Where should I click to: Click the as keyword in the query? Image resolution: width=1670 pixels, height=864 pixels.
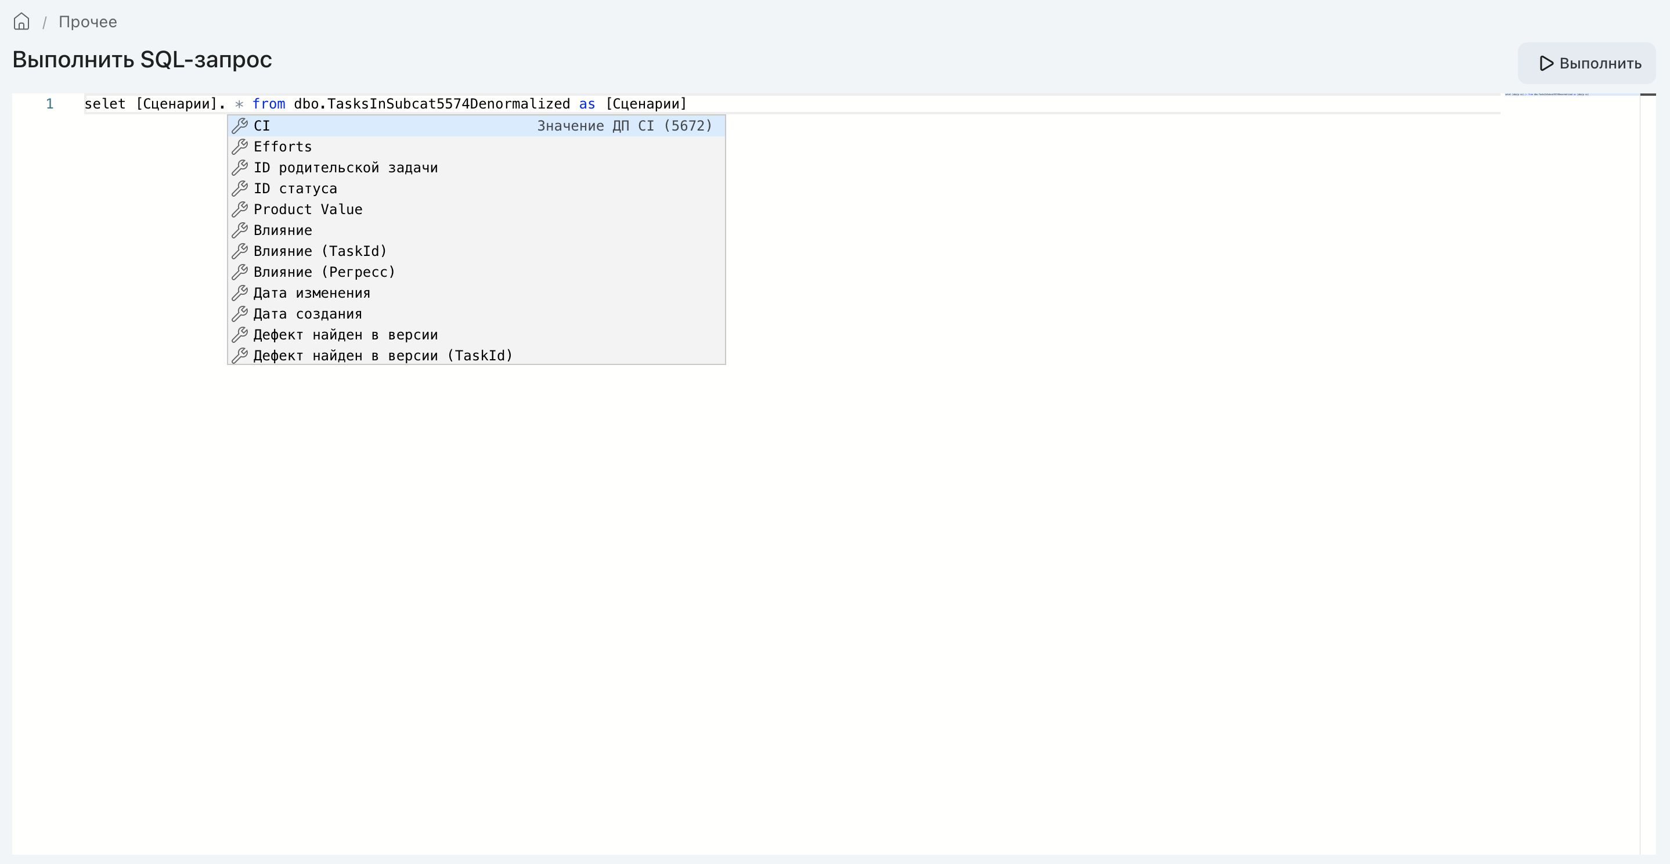click(587, 104)
